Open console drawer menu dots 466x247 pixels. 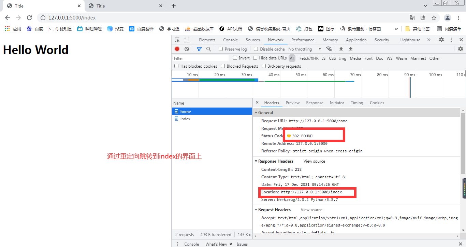pos(177,244)
